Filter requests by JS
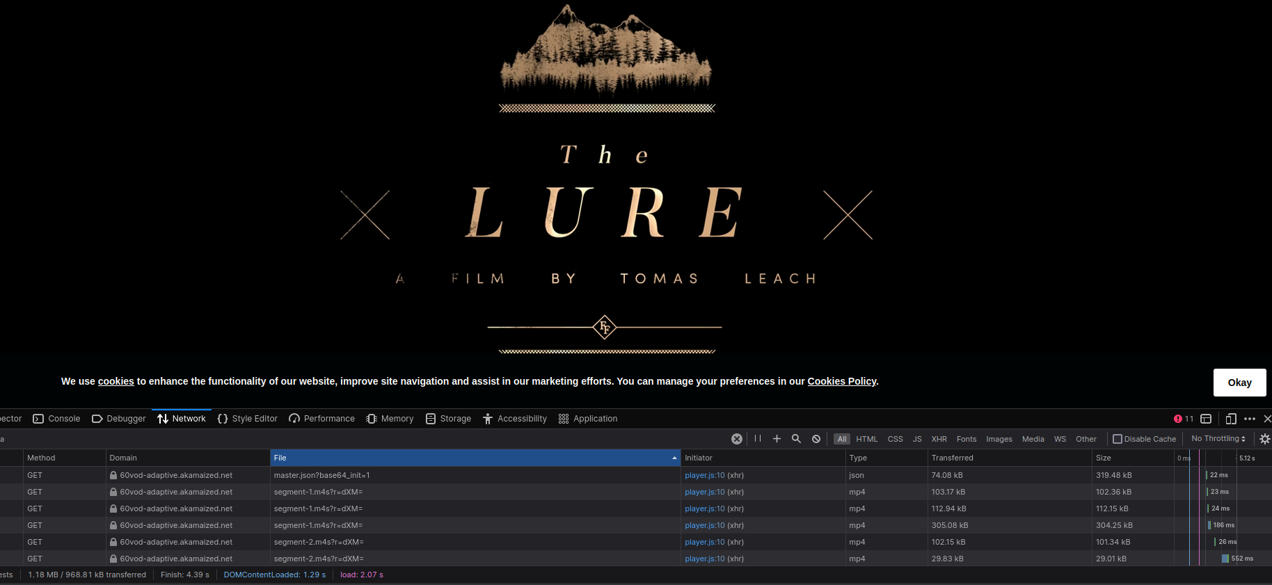1272x585 pixels. tap(917, 439)
